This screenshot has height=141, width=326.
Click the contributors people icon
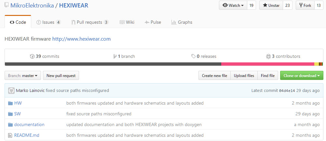268,56
